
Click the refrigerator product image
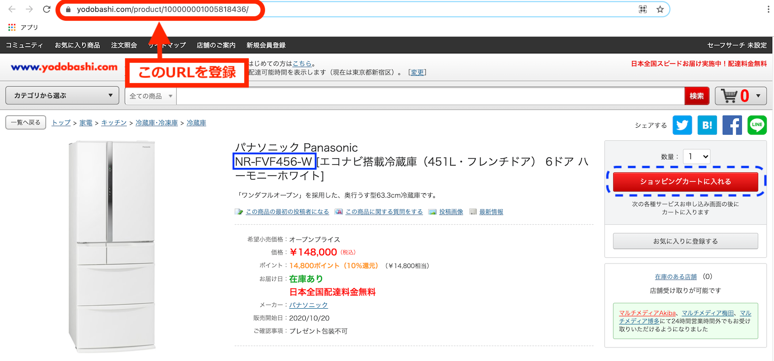point(112,246)
